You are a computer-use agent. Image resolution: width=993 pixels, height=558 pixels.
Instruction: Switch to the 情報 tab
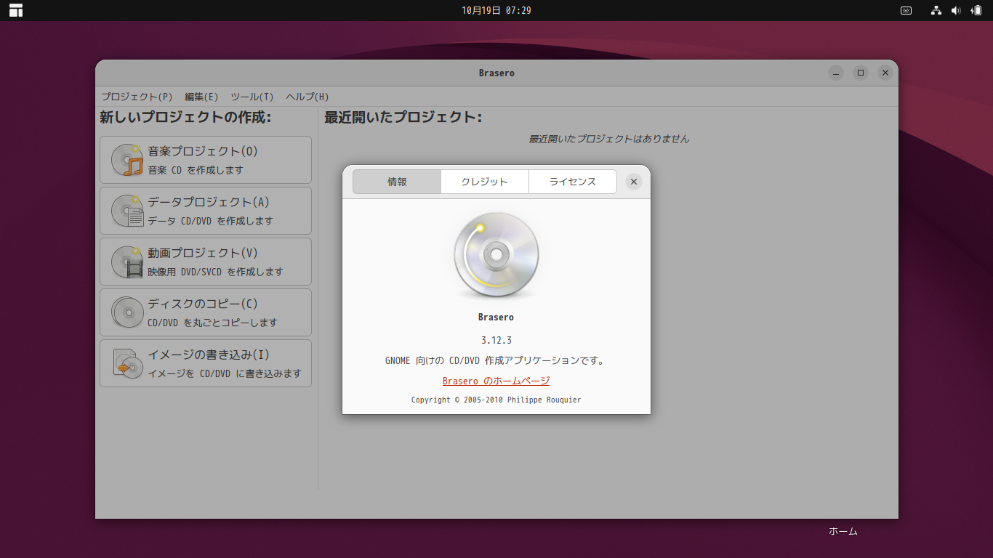pos(397,182)
